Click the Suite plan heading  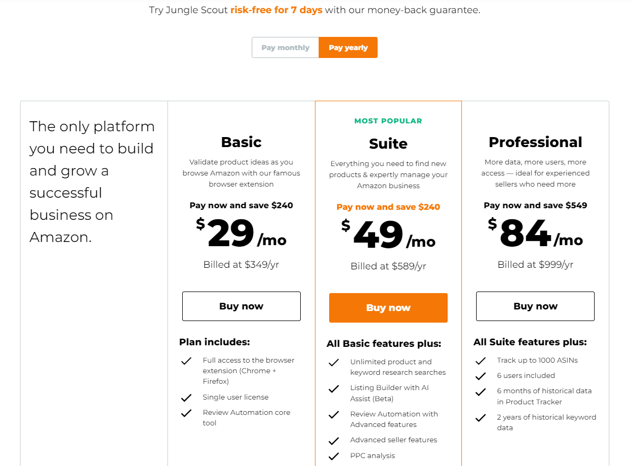pyautogui.click(x=388, y=144)
